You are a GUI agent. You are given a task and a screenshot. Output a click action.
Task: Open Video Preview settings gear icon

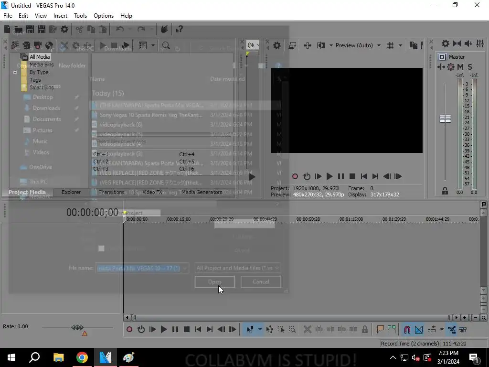click(277, 45)
